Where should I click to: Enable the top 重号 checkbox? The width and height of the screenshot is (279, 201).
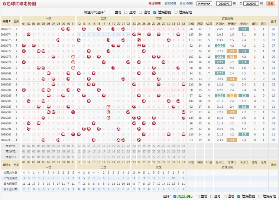tap(111, 13)
